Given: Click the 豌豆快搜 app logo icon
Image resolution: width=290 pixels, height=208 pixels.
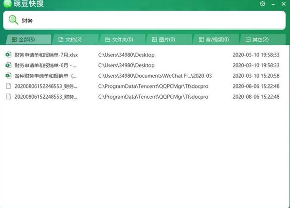Looking at the screenshot, I should (x=7, y=3).
